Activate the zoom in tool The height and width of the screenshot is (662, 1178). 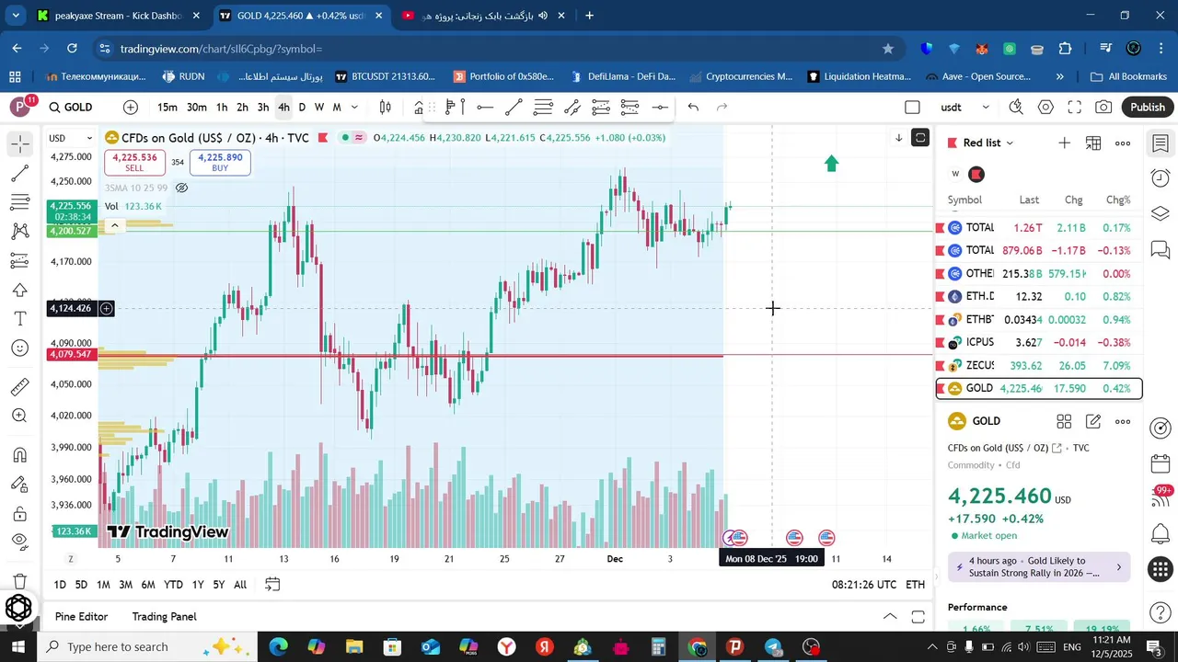(20, 416)
